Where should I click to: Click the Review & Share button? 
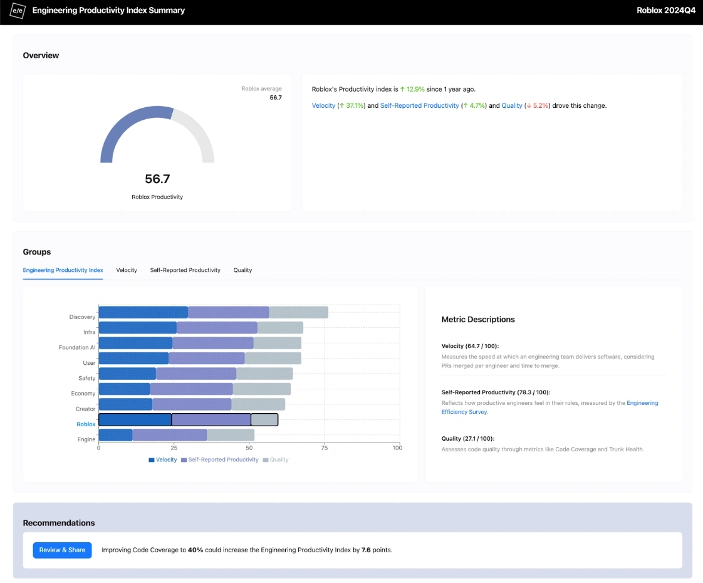[62, 550]
